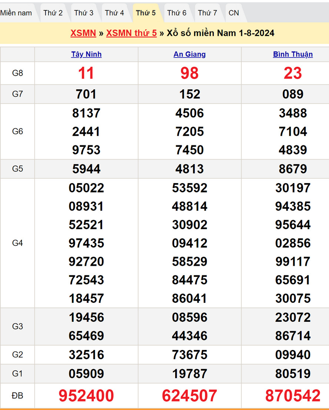329x410 pixels.
Task: Select the CN (Sunday) tab
Action: (234, 13)
